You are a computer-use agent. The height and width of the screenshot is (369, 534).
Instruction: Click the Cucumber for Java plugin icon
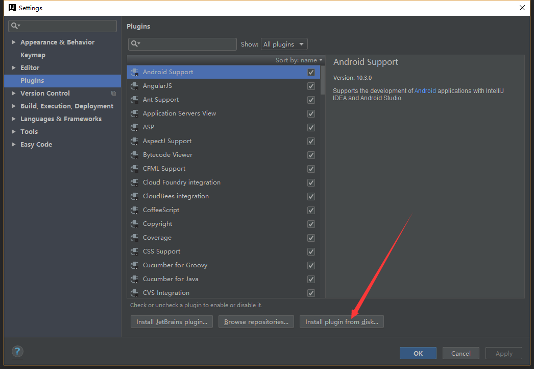135,280
